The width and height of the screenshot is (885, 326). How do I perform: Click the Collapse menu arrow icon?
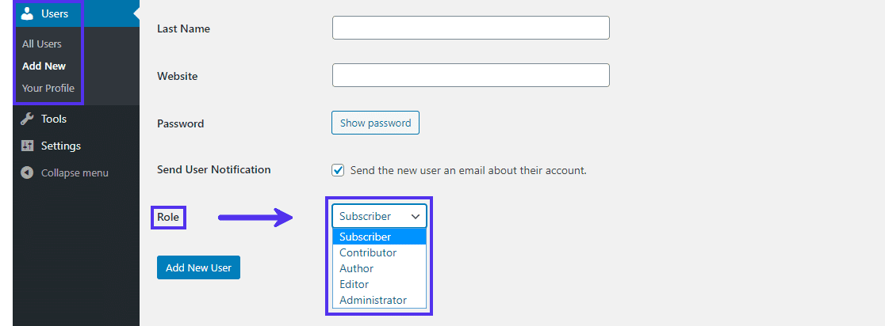[28, 172]
